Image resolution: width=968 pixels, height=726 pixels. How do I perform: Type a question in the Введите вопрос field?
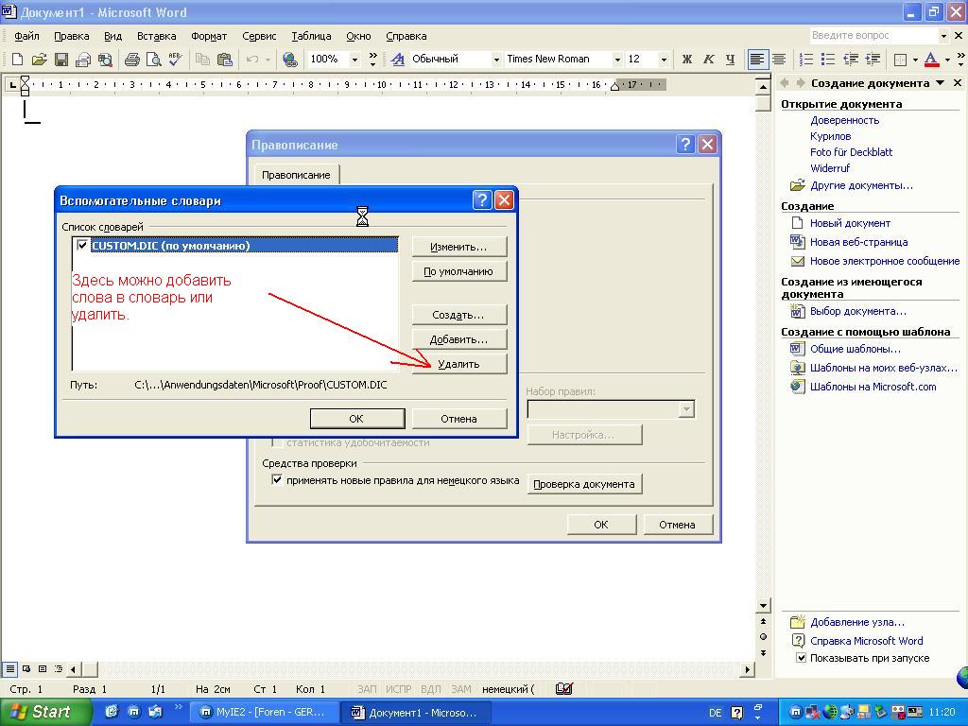[873, 36]
